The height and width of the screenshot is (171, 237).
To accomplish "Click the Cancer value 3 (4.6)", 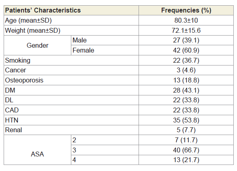I will tap(186, 70).
